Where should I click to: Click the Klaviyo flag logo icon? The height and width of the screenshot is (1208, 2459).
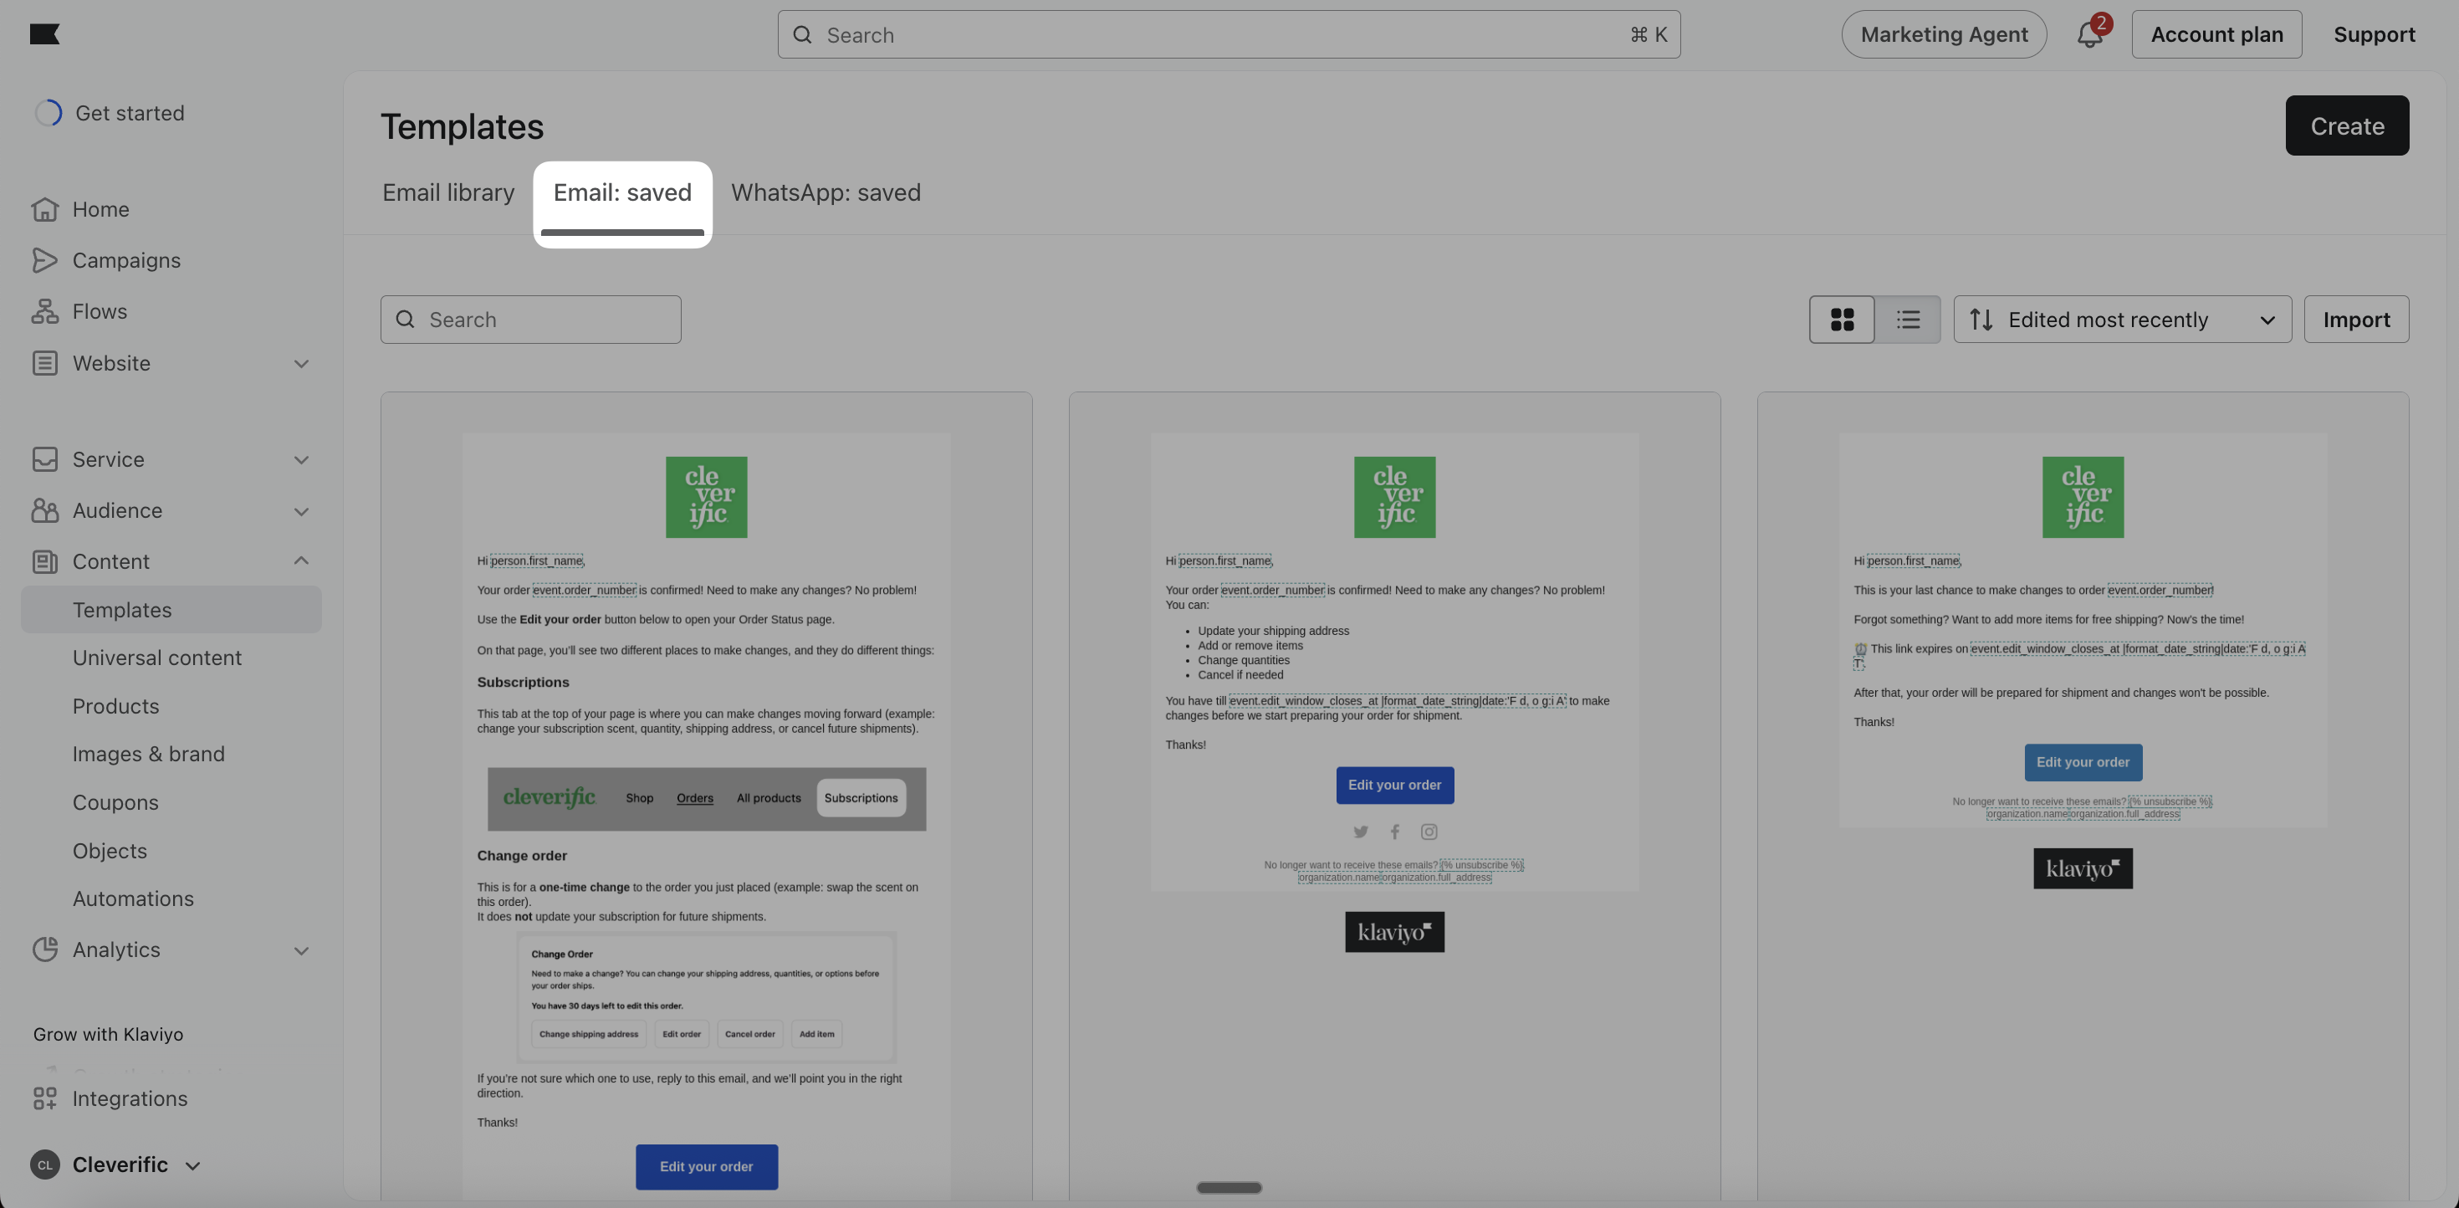(43, 34)
